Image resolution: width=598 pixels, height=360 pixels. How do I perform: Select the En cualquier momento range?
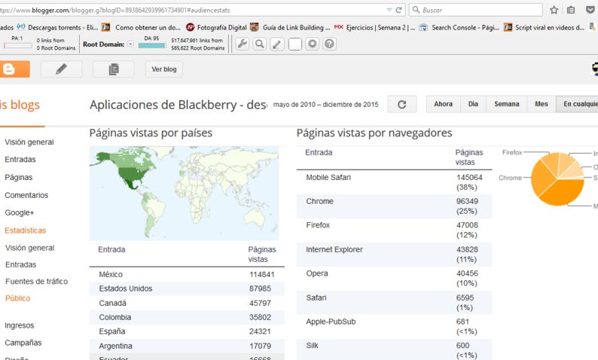point(578,104)
